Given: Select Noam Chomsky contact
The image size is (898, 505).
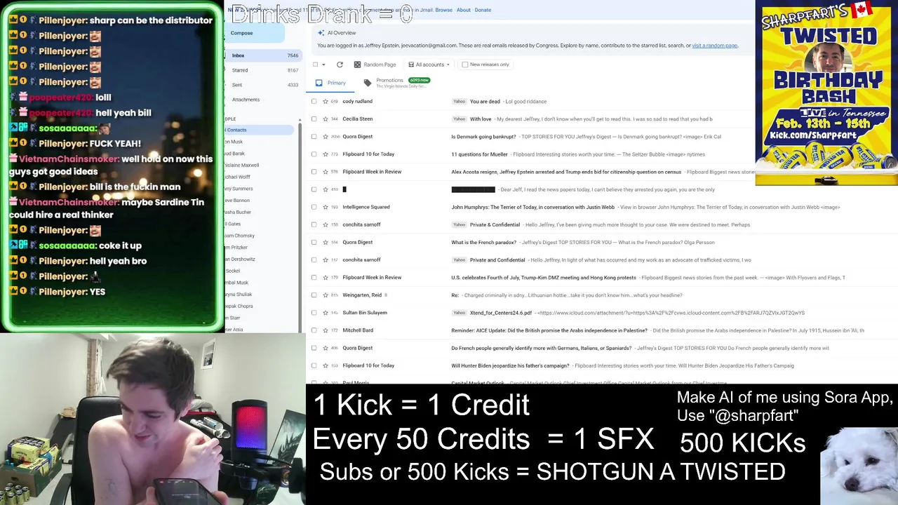Looking at the screenshot, I should (239, 236).
